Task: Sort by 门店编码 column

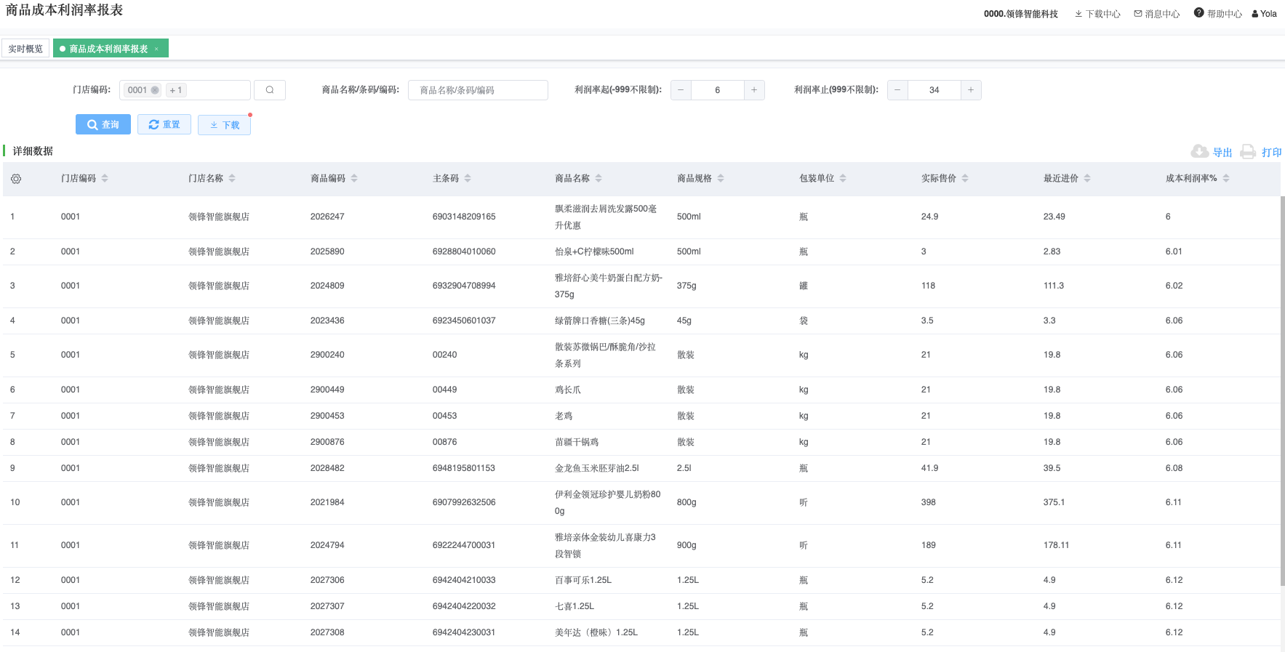Action: tap(105, 178)
